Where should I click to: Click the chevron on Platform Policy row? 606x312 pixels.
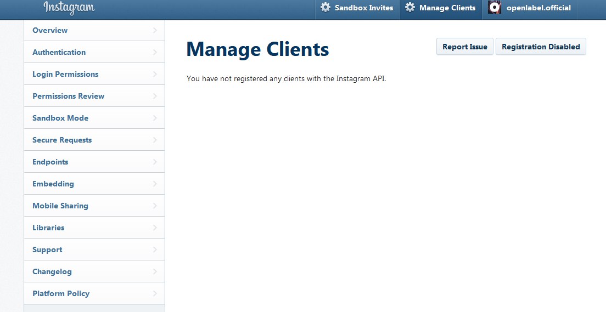(155, 293)
